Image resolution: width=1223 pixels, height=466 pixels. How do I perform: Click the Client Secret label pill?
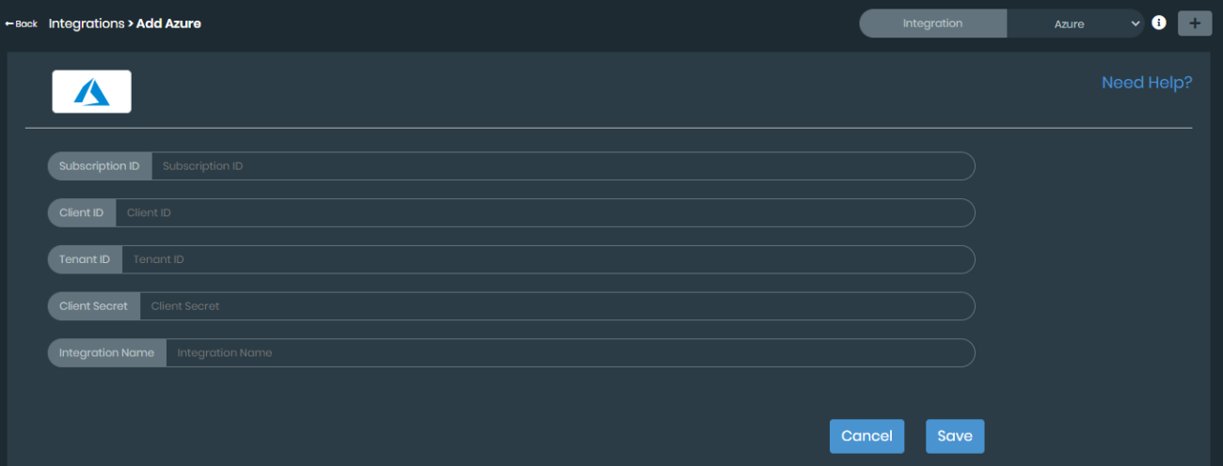click(x=93, y=305)
